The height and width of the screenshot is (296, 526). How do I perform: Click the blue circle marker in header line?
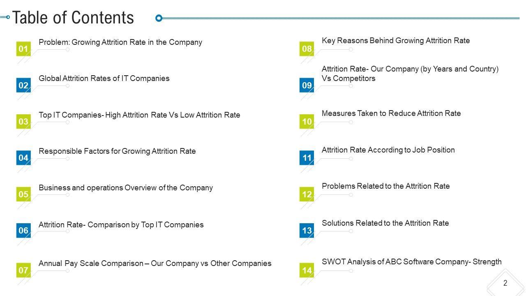[159, 18]
